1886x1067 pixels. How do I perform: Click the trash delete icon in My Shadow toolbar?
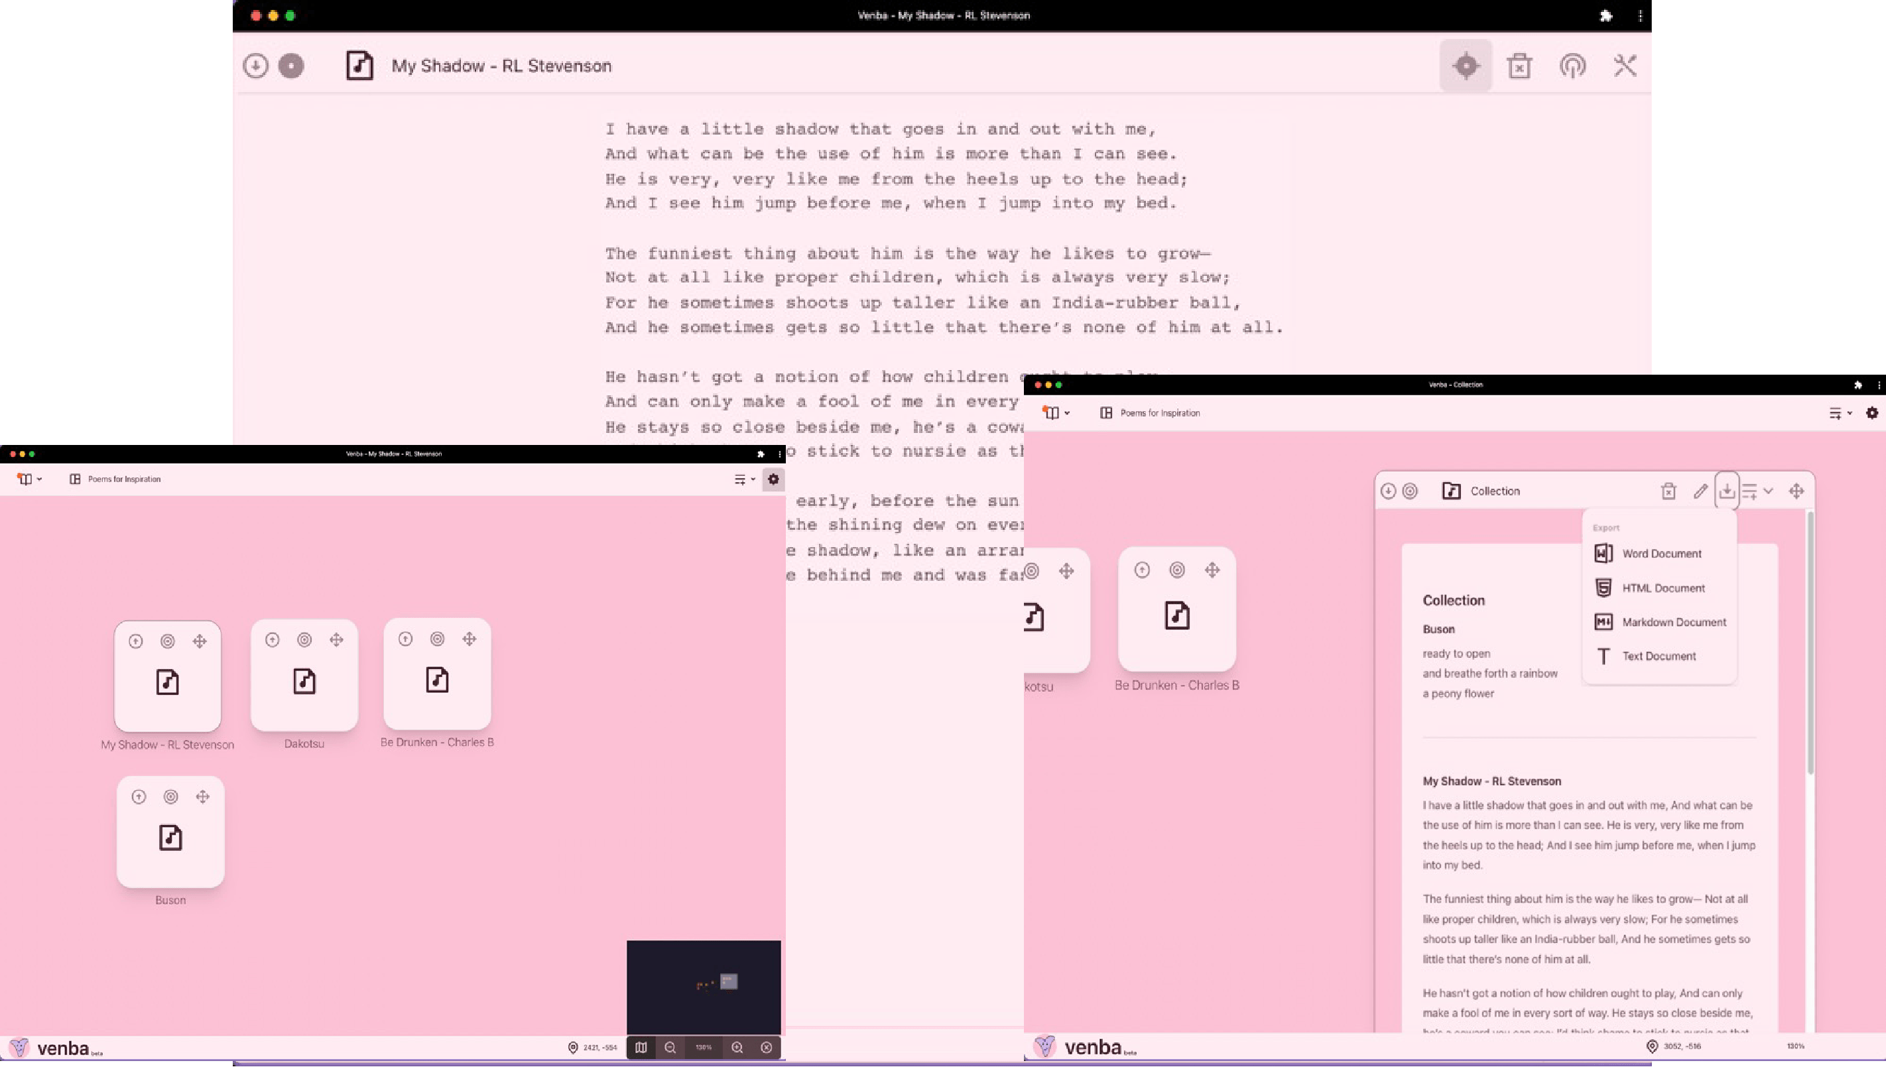tap(1519, 66)
